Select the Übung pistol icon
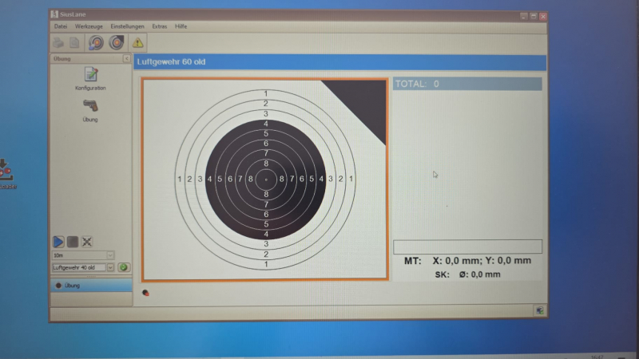The image size is (639, 359). coord(90,106)
